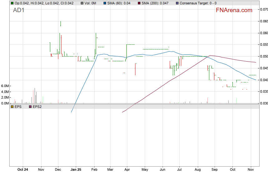Click the Apr month axis label

coord(127,170)
